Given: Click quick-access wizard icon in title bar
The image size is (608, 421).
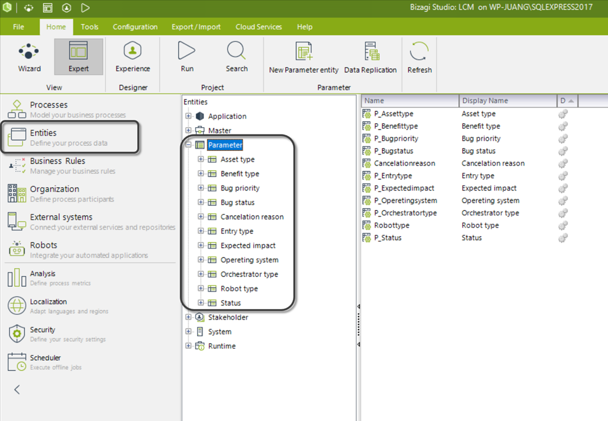Looking at the screenshot, I should point(28,8).
